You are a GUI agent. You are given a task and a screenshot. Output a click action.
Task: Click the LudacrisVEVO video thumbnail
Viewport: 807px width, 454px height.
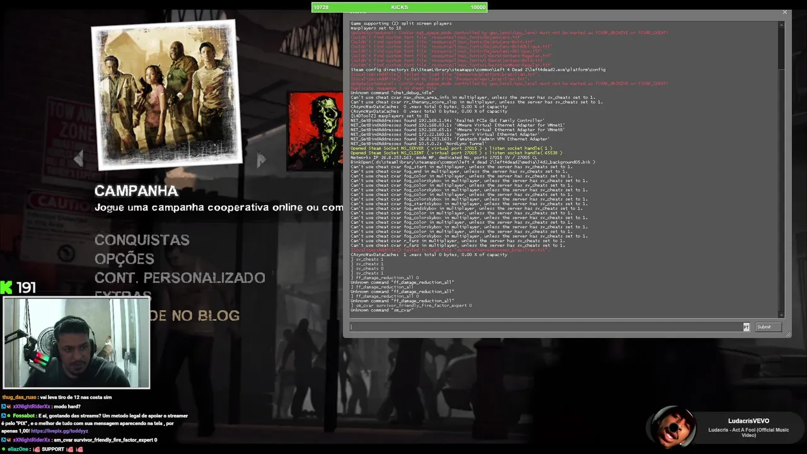point(671,429)
